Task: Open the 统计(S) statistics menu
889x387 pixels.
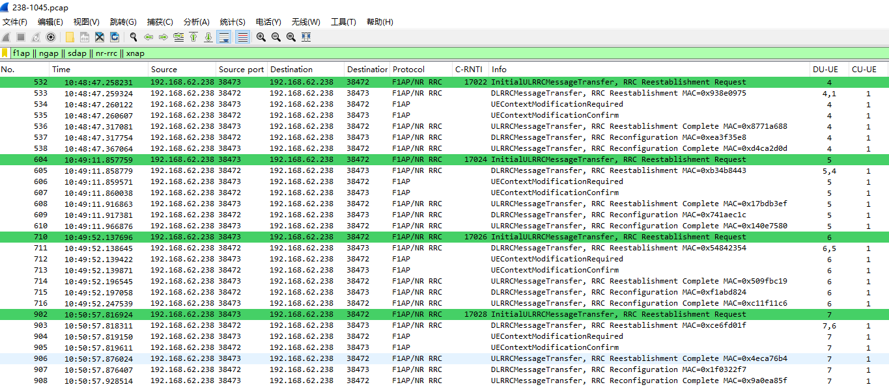Action: point(233,22)
